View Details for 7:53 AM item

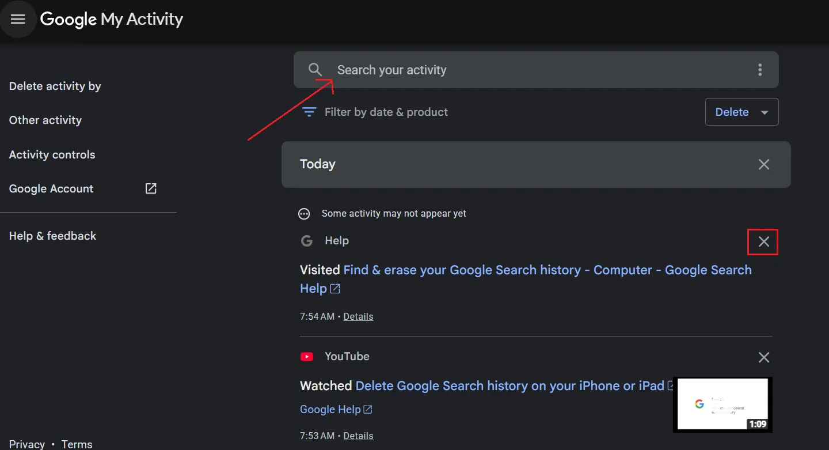click(358, 436)
